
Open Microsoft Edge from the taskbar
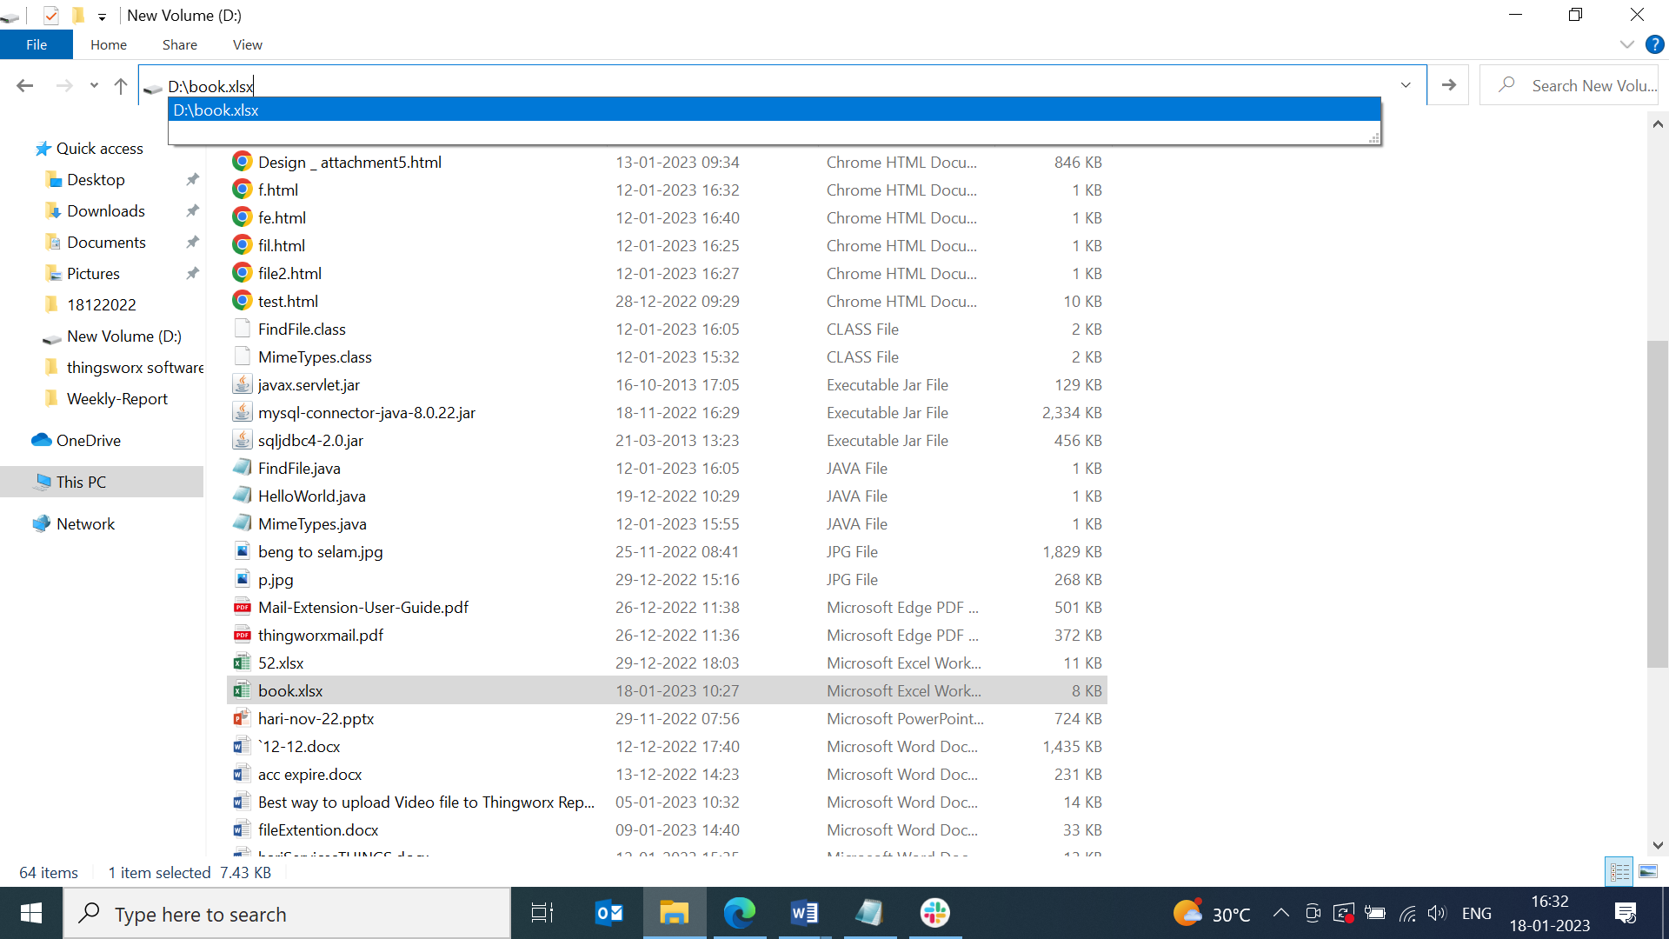pos(739,913)
